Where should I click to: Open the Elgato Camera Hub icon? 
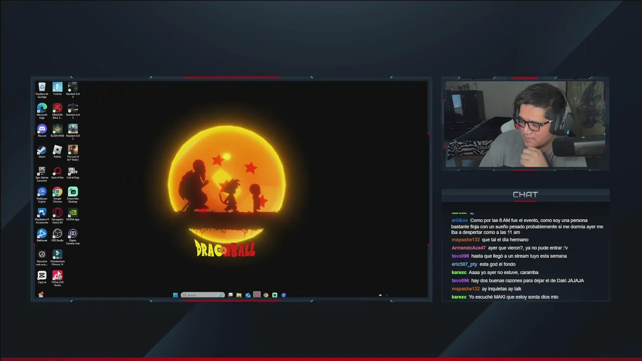click(x=73, y=237)
